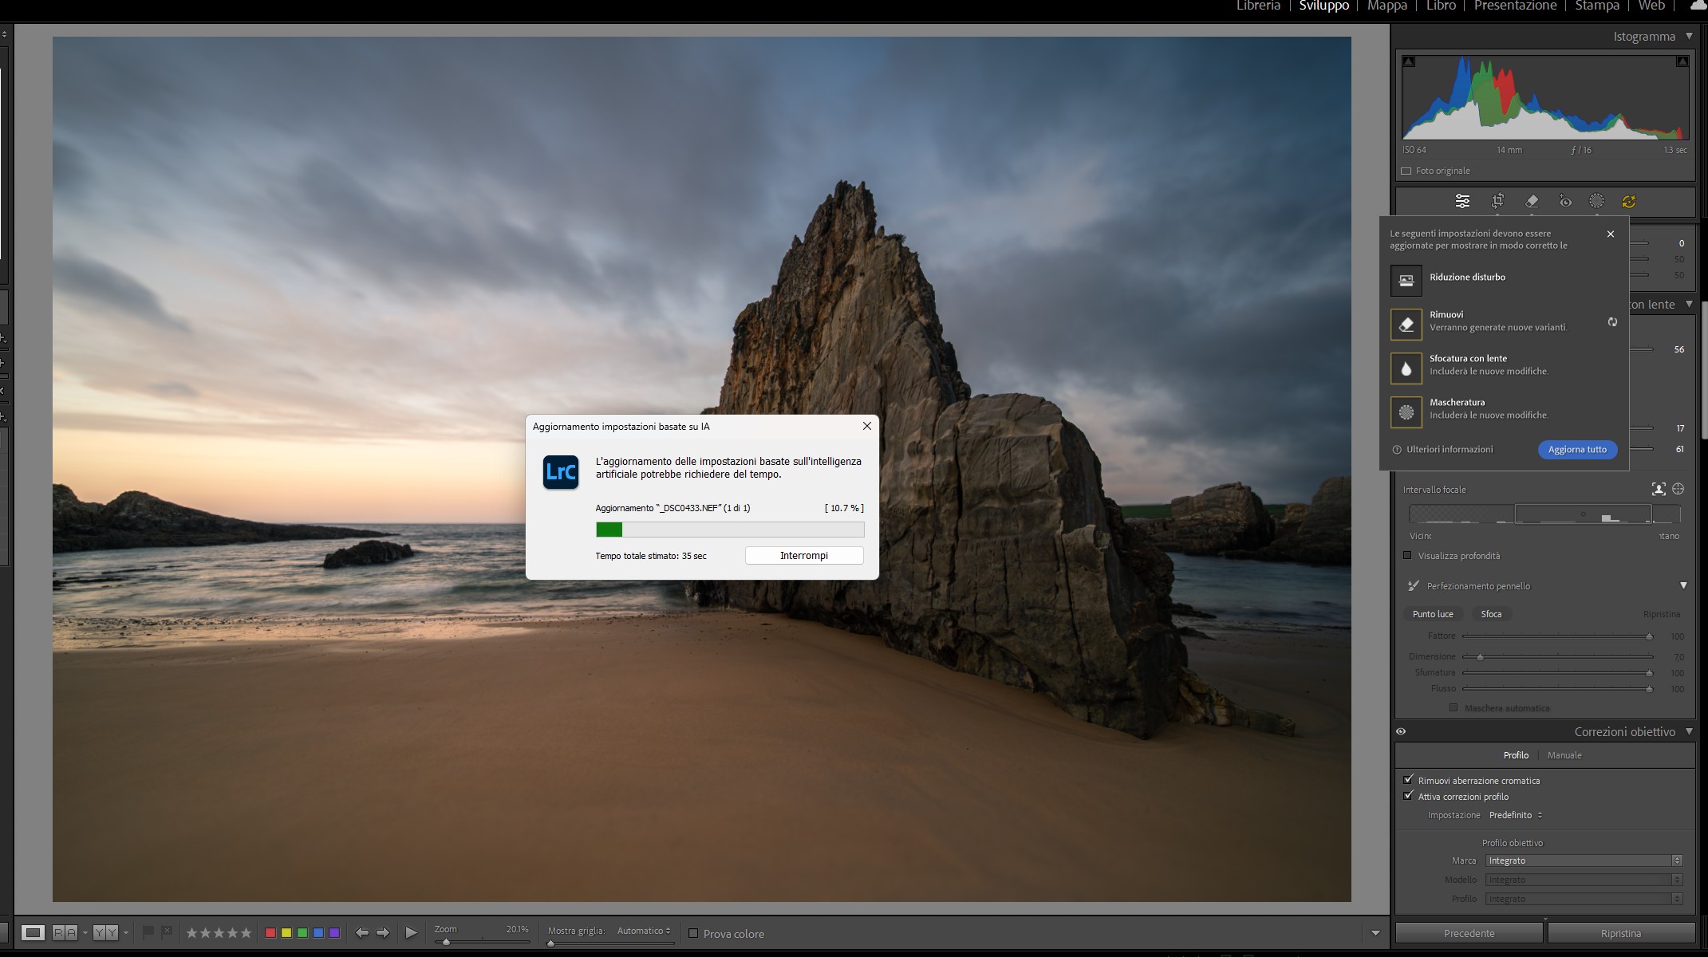Screen dimensions: 1708x957
Task: Apply the red color label
Action: (x=270, y=932)
